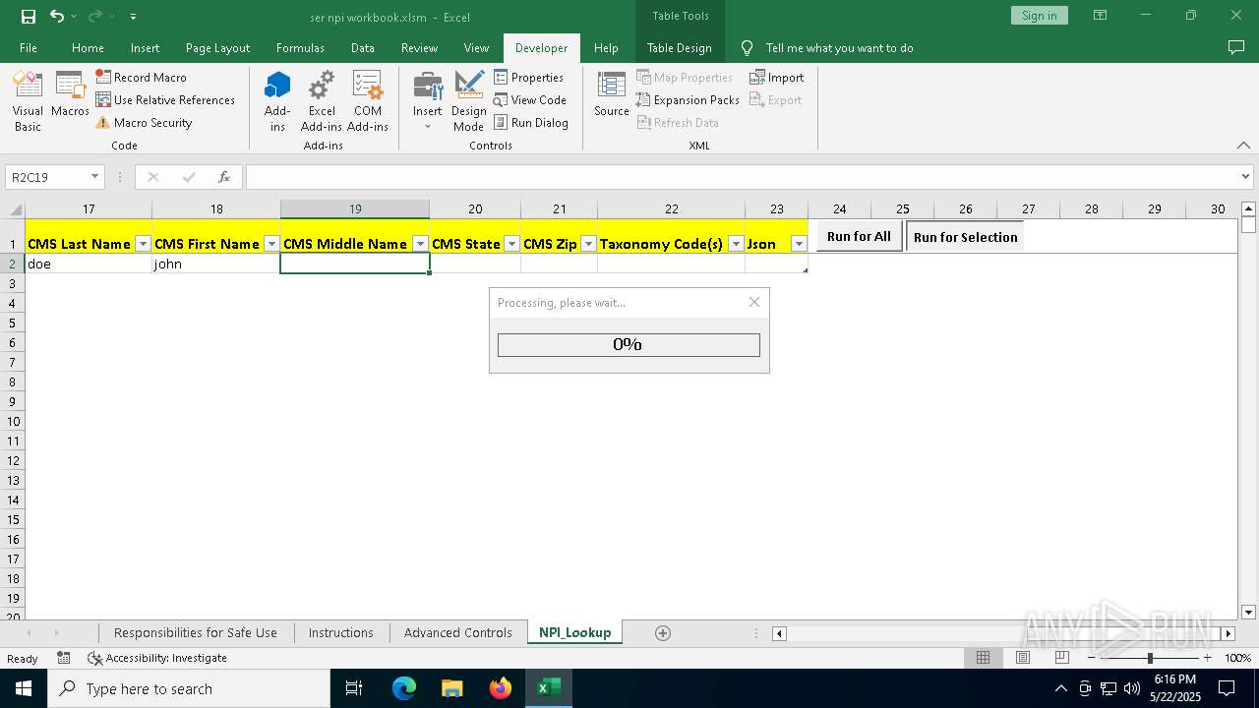Open Responsibilities for Safe Use sheet
The height and width of the screenshot is (708, 1259).
pyautogui.click(x=196, y=632)
